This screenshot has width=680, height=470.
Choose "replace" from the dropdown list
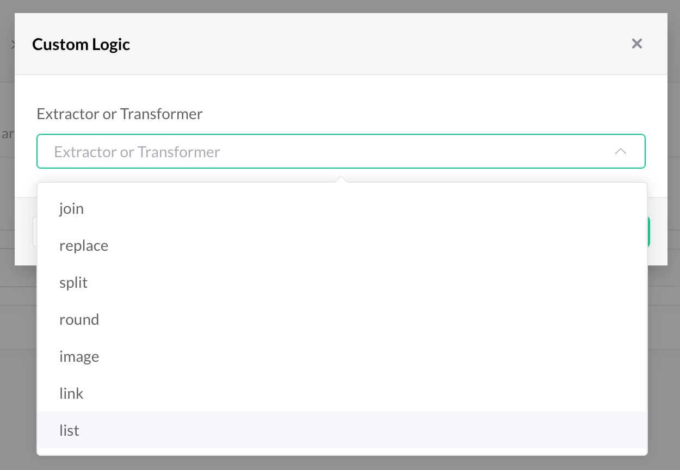coord(84,246)
